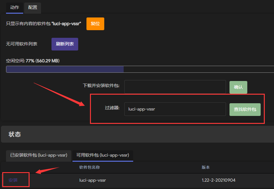The height and width of the screenshot is (189, 274).
Task: Refresh the list with 刷新列表
Action: pos(65,44)
